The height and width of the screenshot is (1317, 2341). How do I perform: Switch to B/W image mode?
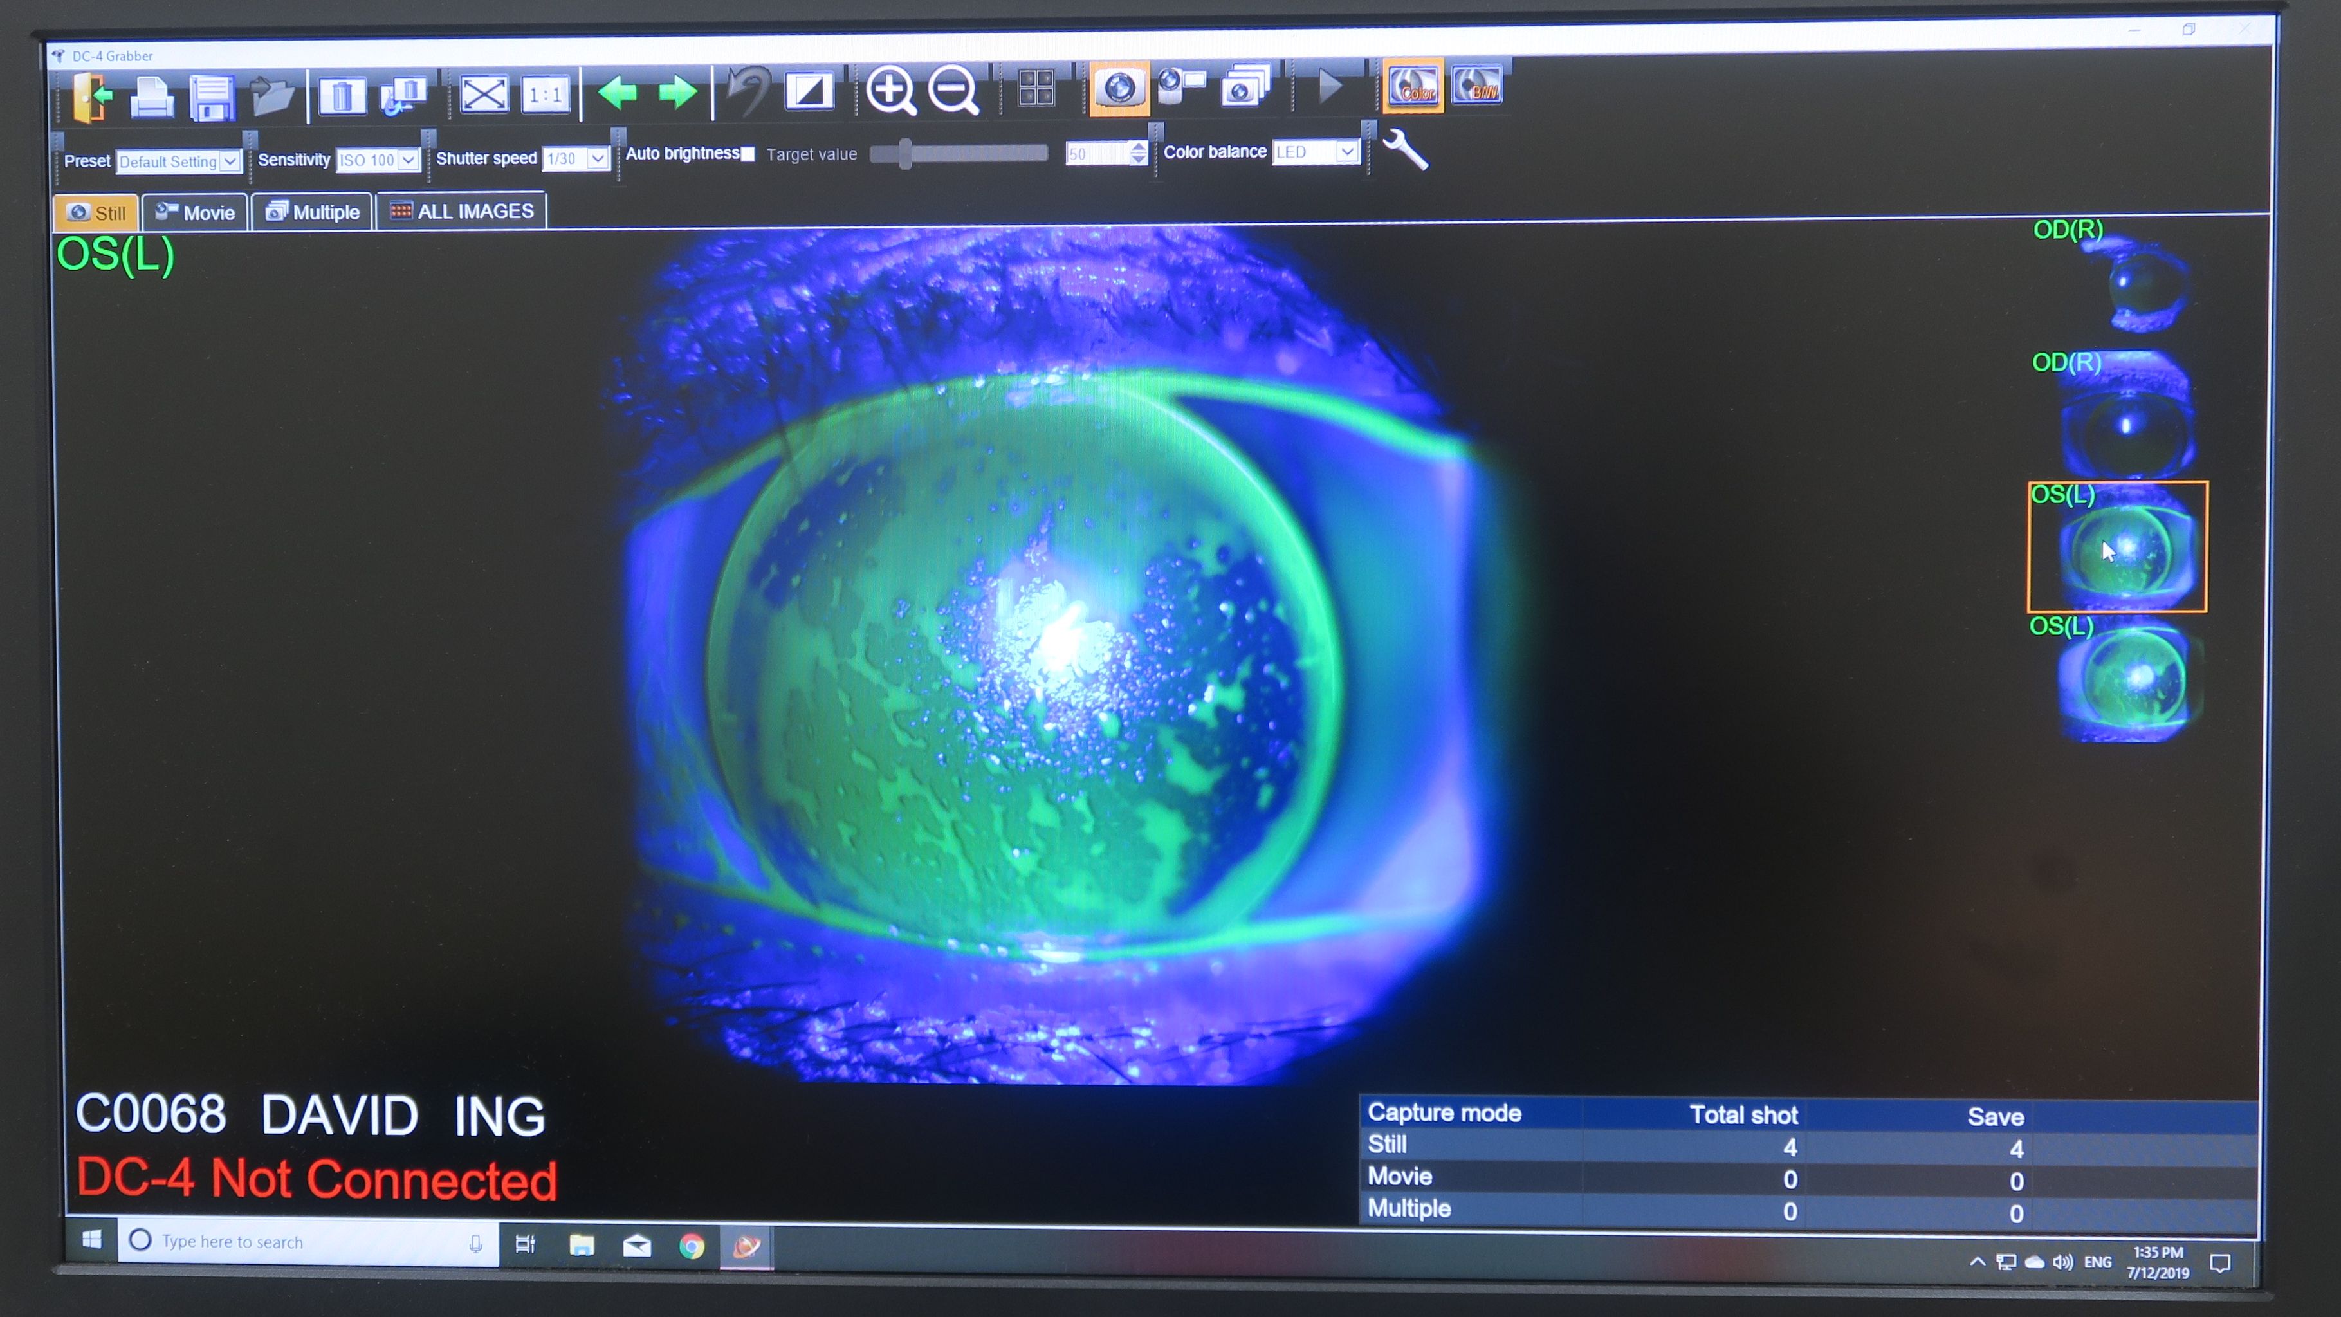tap(1477, 84)
